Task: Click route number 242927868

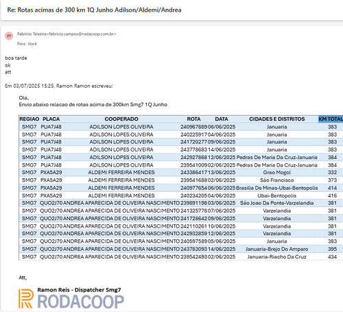Action: (x=193, y=158)
